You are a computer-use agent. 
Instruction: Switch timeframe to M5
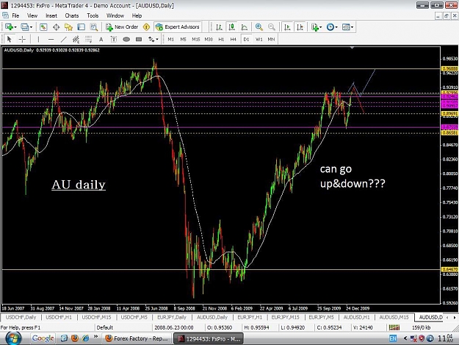(184, 39)
